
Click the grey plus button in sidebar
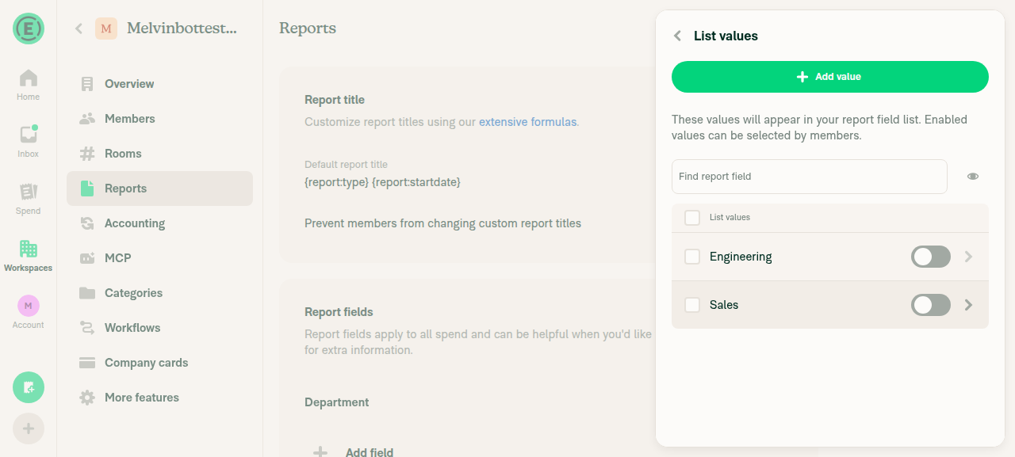pos(29,428)
